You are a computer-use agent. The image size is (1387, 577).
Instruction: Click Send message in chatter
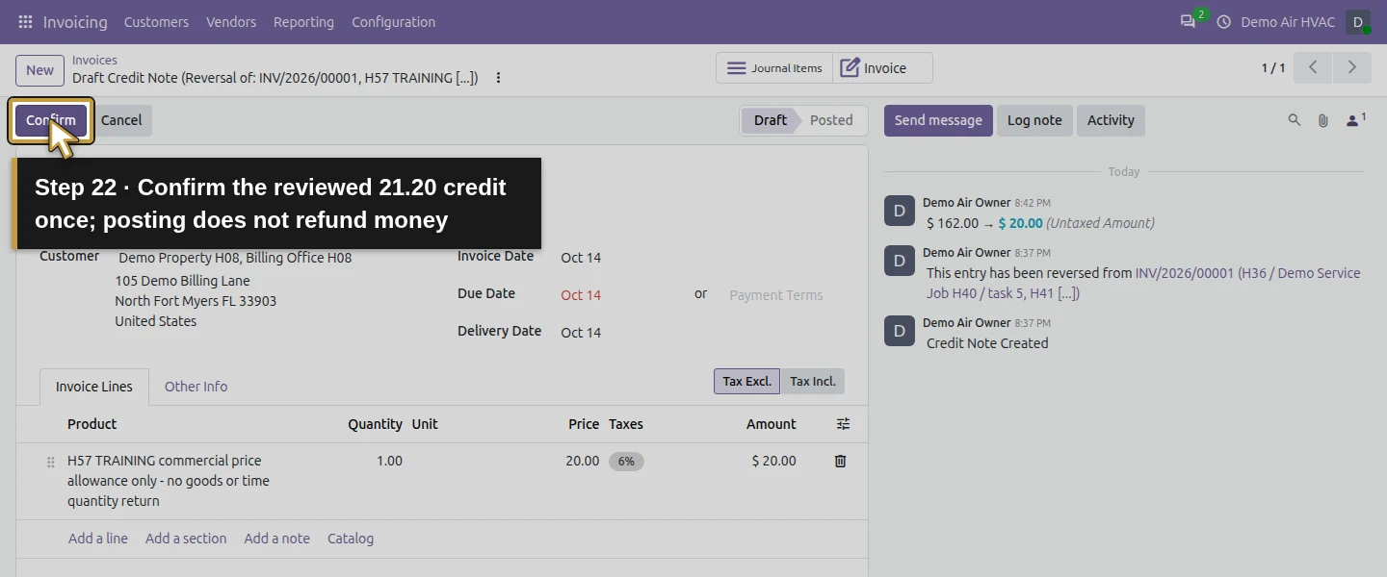[938, 120]
